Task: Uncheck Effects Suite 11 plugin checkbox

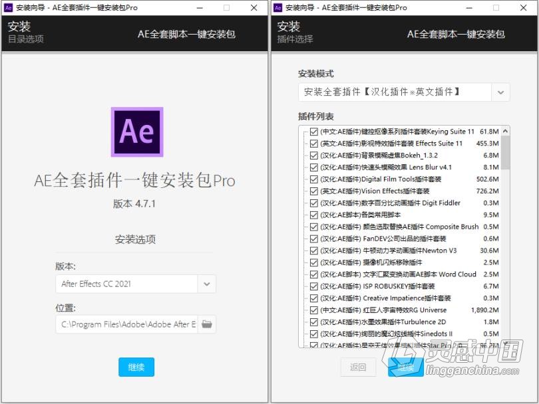Action: coord(313,144)
